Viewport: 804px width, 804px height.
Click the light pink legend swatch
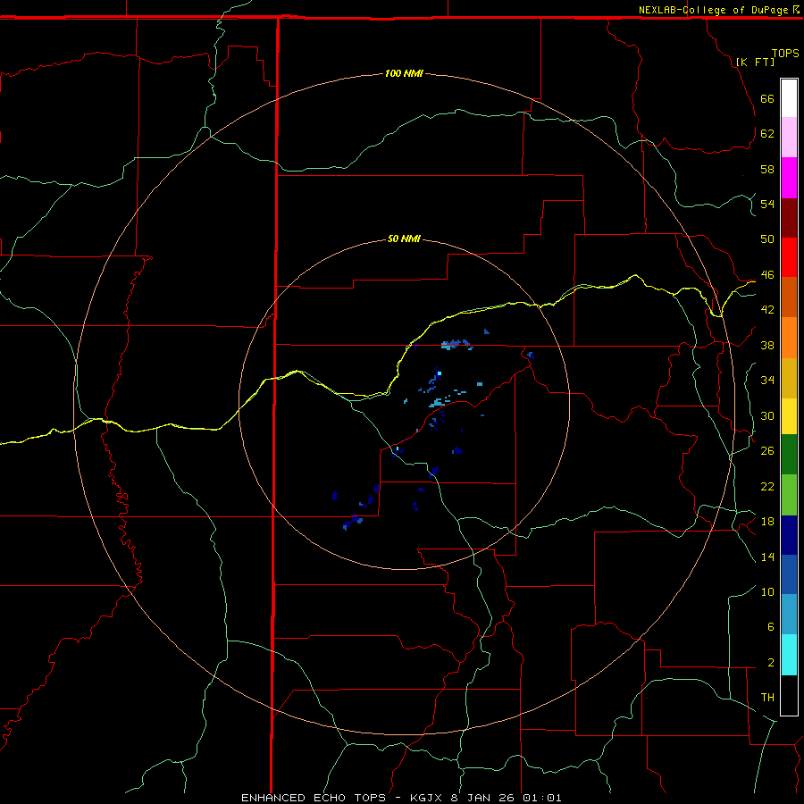pos(789,138)
